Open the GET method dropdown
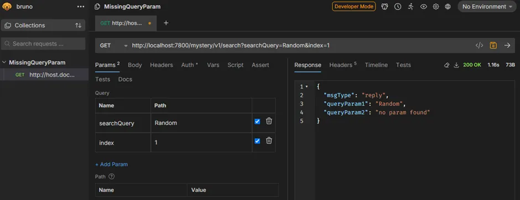 tap(114, 46)
